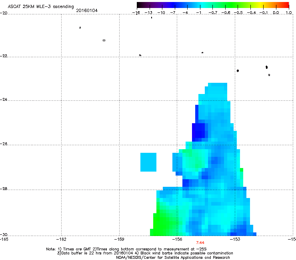Click the 'ASCAT 25KM MLE-3 ascending' title
This screenshot has width=296, height=260.
click(41, 7)
